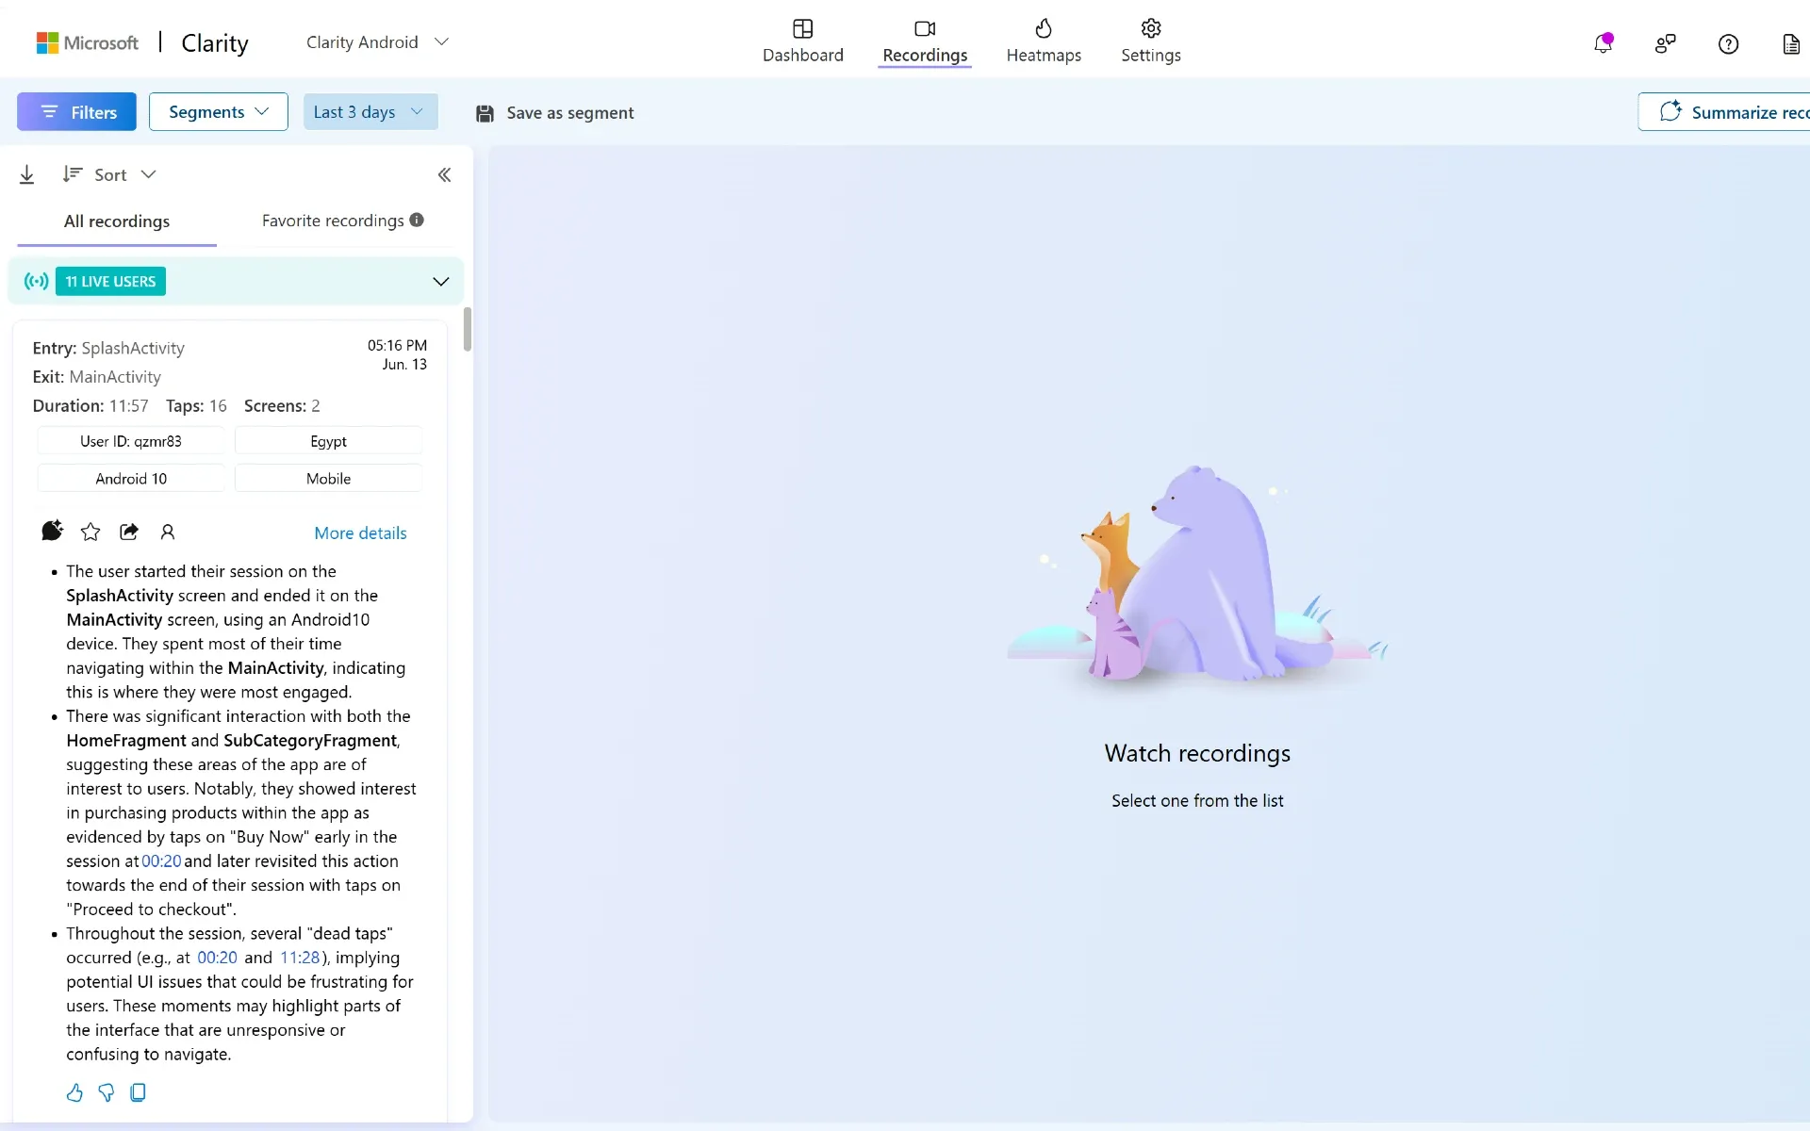Click the Clarity product name

pos(215,43)
